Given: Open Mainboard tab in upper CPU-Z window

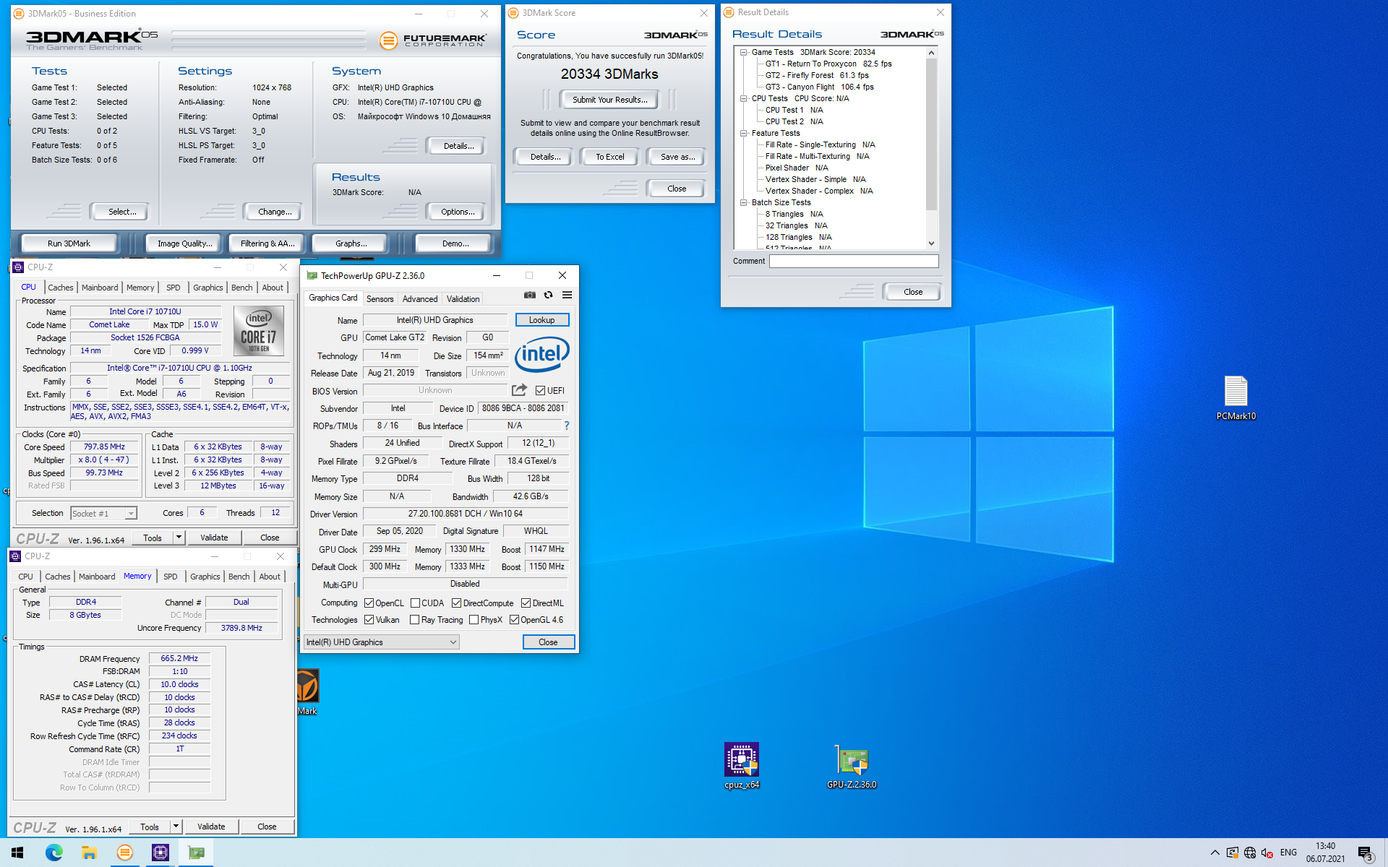Looking at the screenshot, I should pos(100,287).
